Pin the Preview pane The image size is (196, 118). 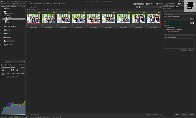click(22, 62)
